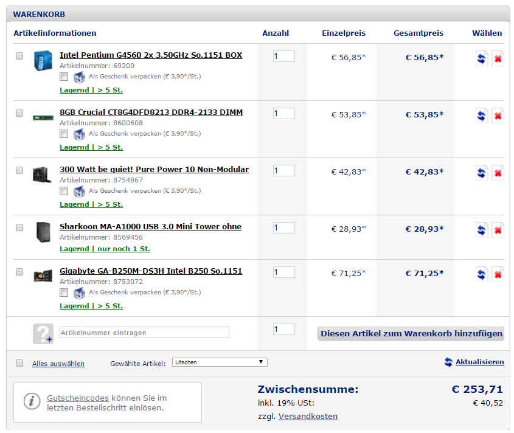The height and width of the screenshot is (433, 514).
Task: Open the Versandkosten link
Action: pyautogui.click(x=308, y=417)
